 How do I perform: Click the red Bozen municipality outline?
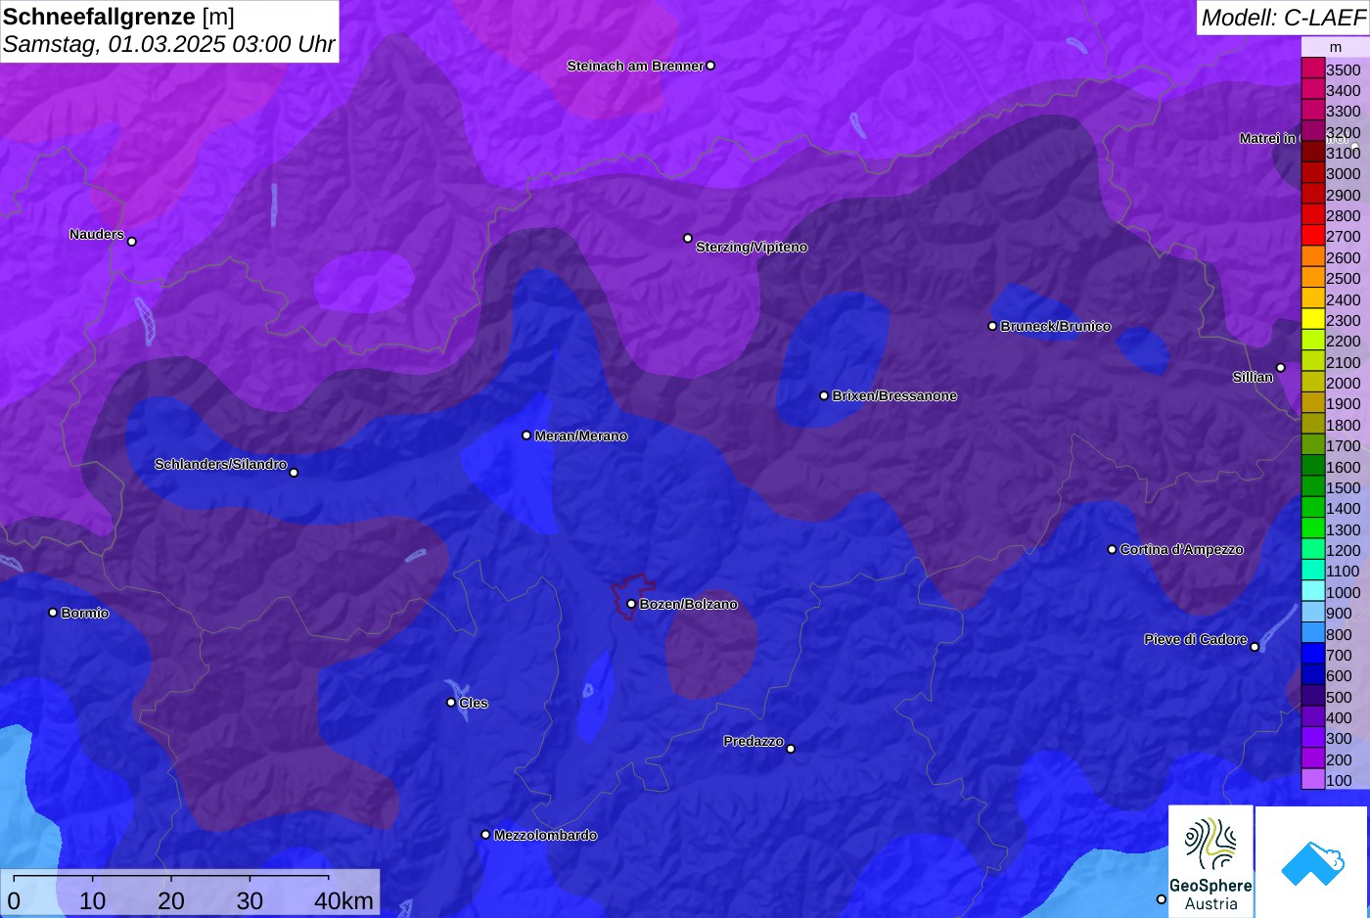632,595
